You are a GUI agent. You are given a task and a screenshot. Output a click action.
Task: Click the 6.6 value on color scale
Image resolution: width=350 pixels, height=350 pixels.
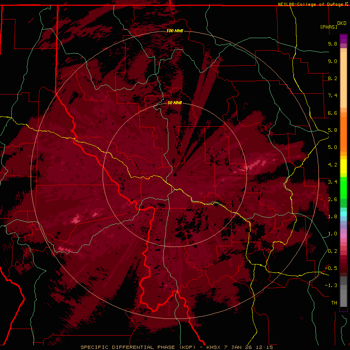(332, 113)
